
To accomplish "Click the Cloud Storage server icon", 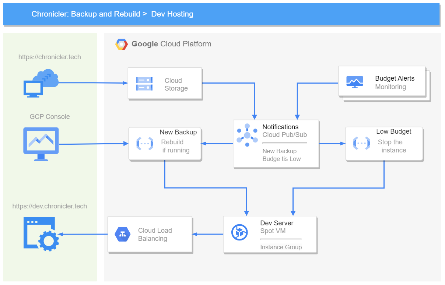I will point(144,84).
